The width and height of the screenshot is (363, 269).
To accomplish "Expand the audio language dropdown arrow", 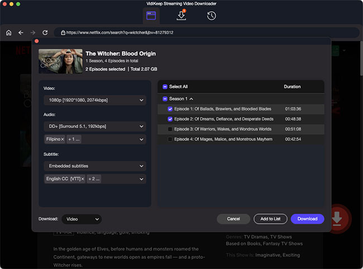I will pos(141,139).
